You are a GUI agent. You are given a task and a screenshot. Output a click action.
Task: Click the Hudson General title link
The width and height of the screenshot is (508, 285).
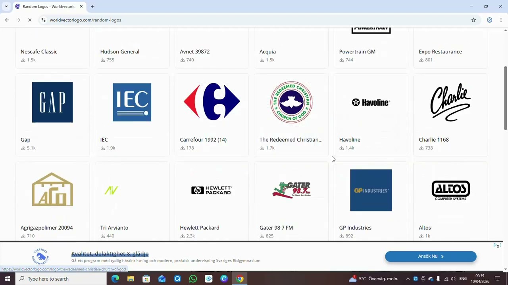click(120, 51)
